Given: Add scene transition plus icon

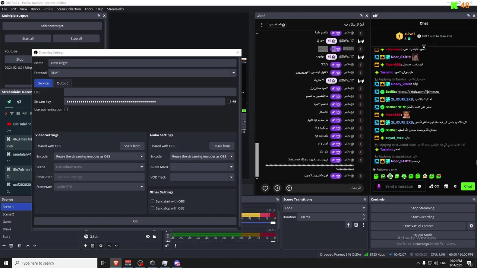Looking at the screenshot, I should pyautogui.click(x=348, y=225).
